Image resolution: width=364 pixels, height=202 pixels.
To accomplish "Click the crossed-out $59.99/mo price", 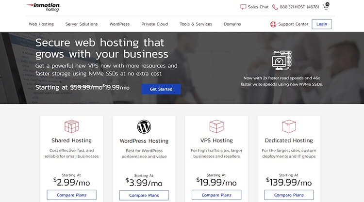I will point(86,87).
